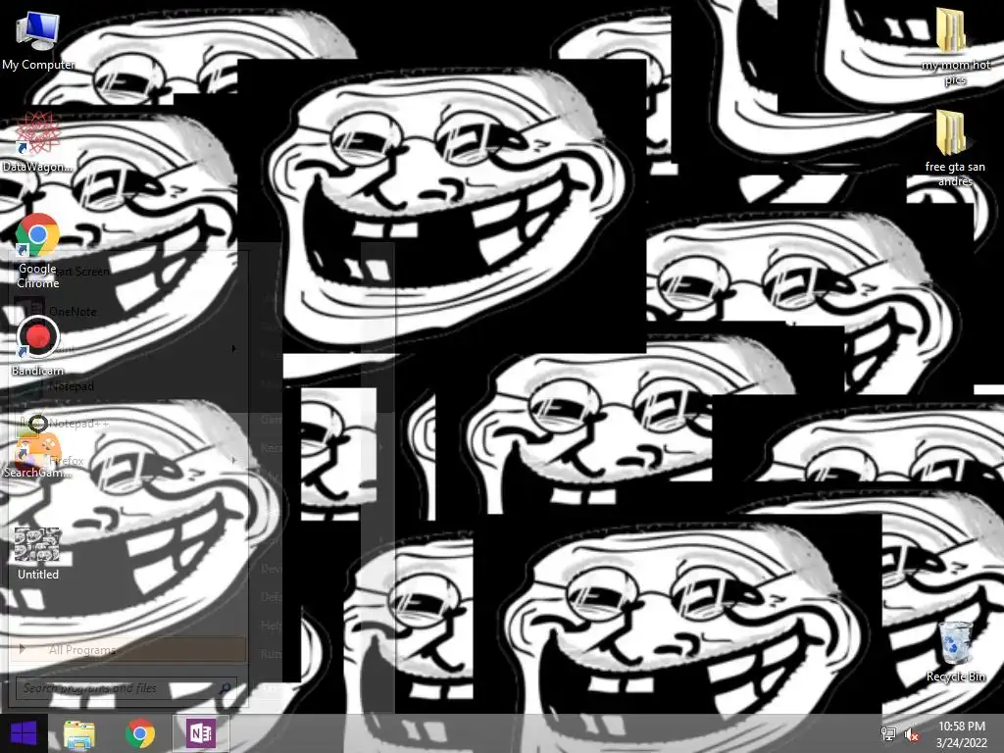Click 'Start Screen' in the start menu
Screen dimensions: 1004x753
point(128,272)
